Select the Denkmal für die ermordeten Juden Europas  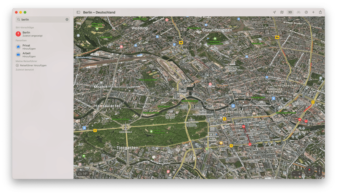coord(212,134)
